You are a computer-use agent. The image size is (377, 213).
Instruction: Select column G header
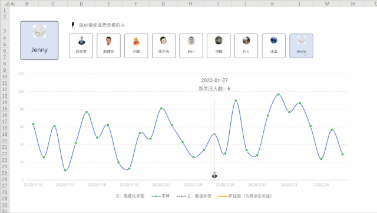coord(163,4)
